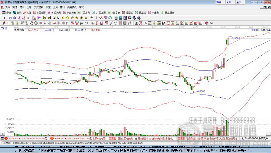Image resolution: width=271 pixels, height=153 pixels.
Task: Jump to first bar with skip-to-start arrow
Action: click(x=45, y=18)
